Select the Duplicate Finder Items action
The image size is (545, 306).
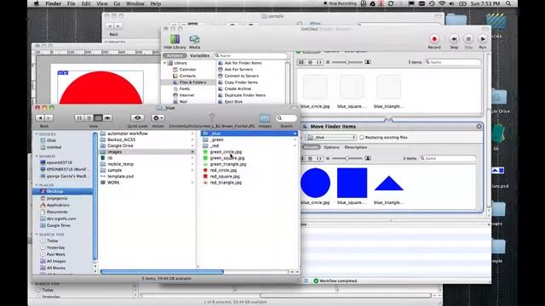click(245, 95)
